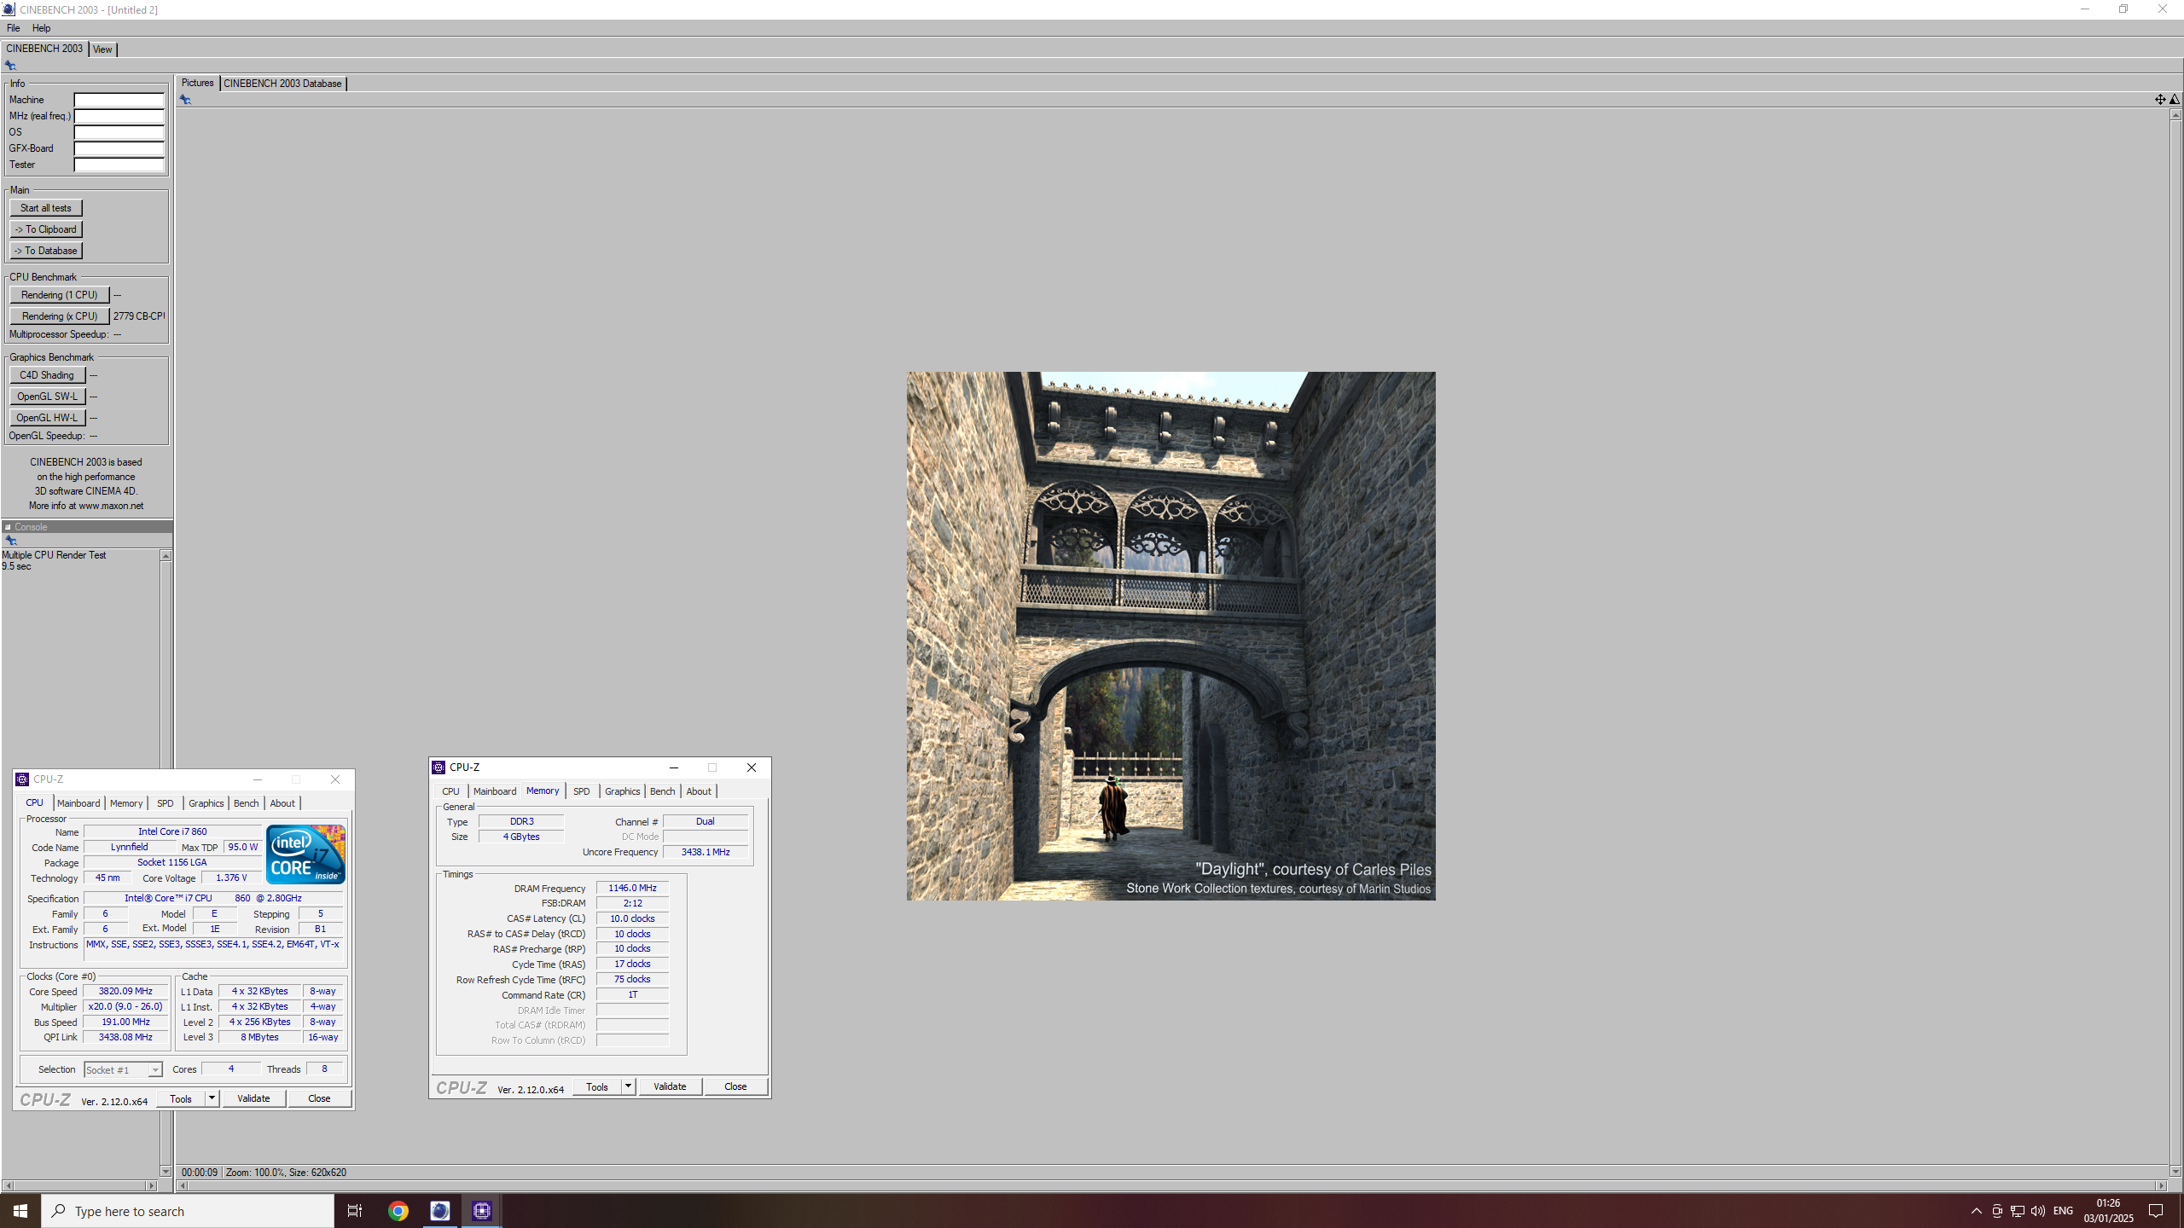This screenshot has width=2184, height=1228.
Task: Click the Tester input field
Action: (x=119, y=165)
